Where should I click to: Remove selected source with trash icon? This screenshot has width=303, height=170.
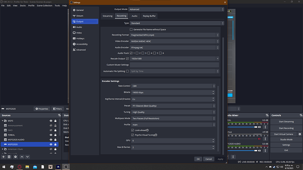click(9, 157)
